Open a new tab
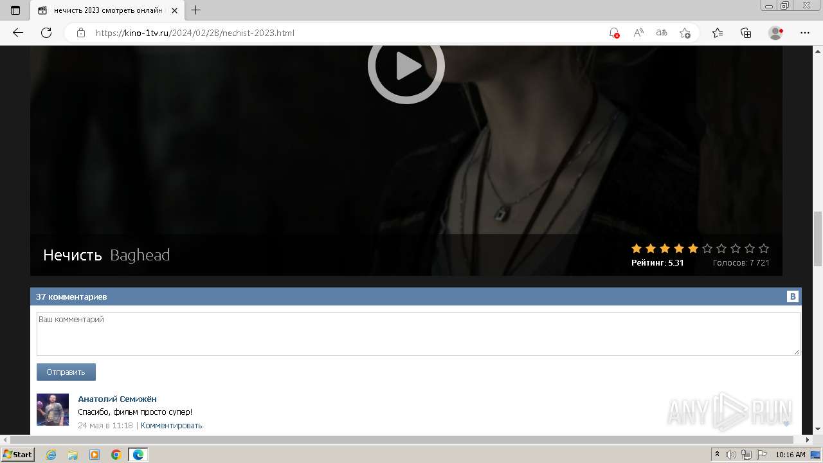The width and height of the screenshot is (823, 463). point(196,10)
